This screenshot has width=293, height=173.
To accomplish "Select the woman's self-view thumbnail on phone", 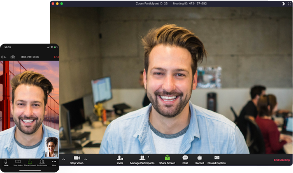I will point(51,147).
